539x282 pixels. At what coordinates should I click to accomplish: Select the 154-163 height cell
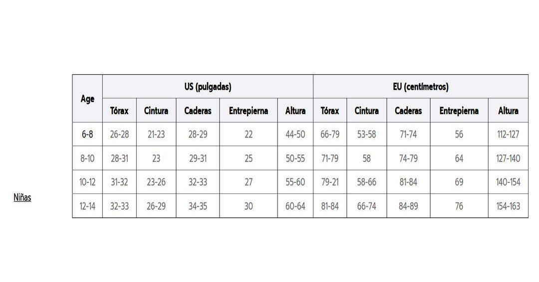508,206
